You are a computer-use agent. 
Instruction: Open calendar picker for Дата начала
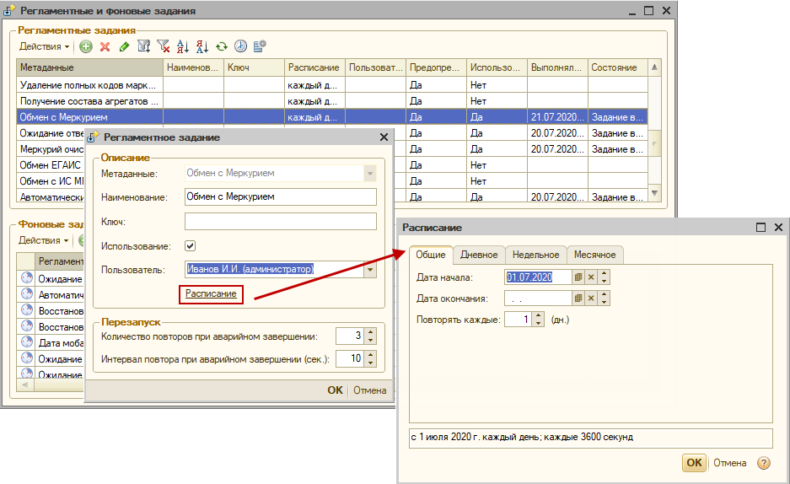(578, 277)
